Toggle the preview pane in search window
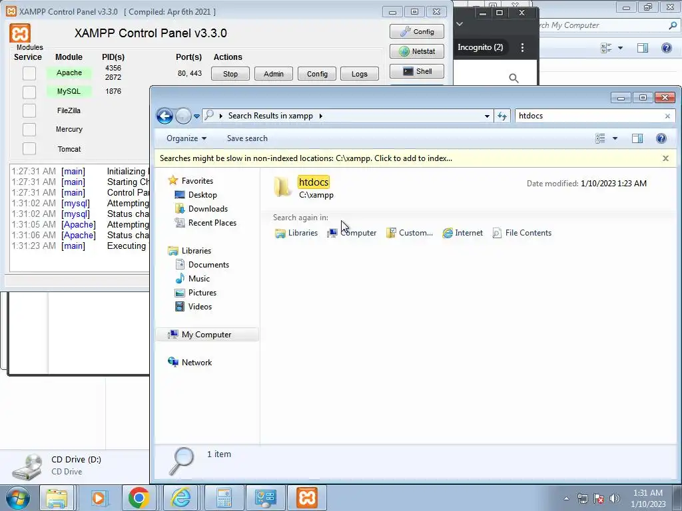This screenshot has width=682, height=511. pos(637,138)
